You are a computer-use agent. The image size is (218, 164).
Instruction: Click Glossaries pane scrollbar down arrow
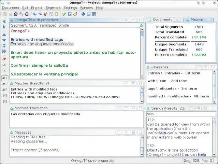pyautogui.click(x=214, y=102)
